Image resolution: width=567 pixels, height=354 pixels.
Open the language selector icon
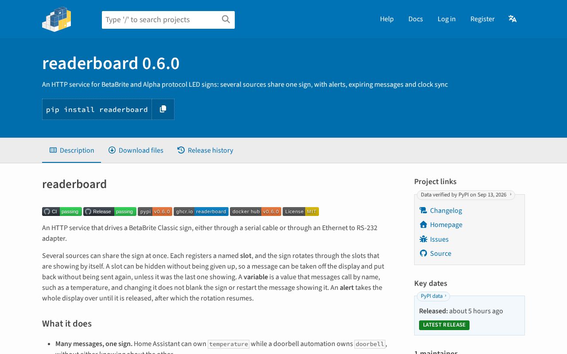[x=513, y=19]
